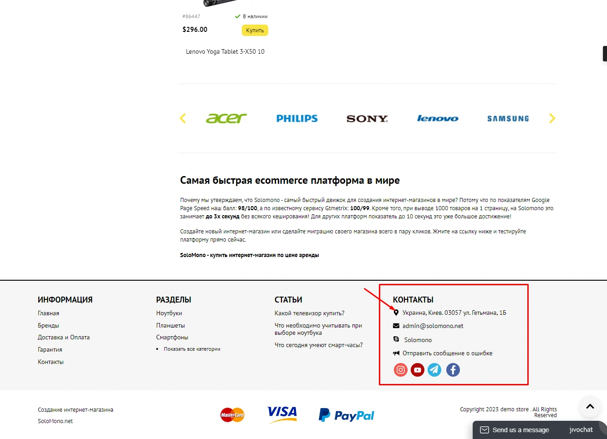The height and width of the screenshot is (439, 607).
Task: Open Lenovo Yoga Tablet 3-X50 10 title
Action: pyautogui.click(x=225, y=51)
